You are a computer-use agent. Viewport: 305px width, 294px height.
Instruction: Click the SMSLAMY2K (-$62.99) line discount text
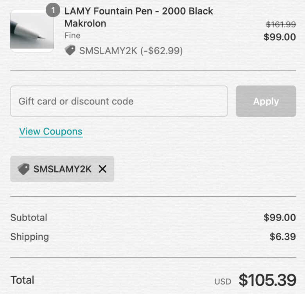click(x=131, y=51)
